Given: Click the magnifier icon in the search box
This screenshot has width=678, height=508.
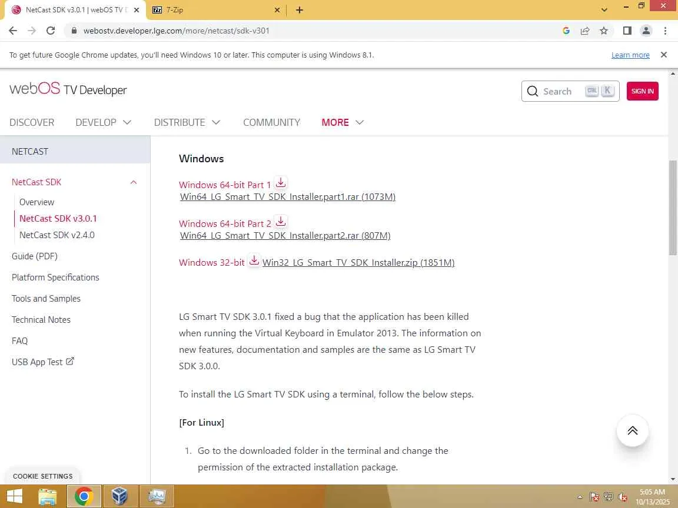Looking at the screenshot, I should pyautogui.click(x=533, y=91).
